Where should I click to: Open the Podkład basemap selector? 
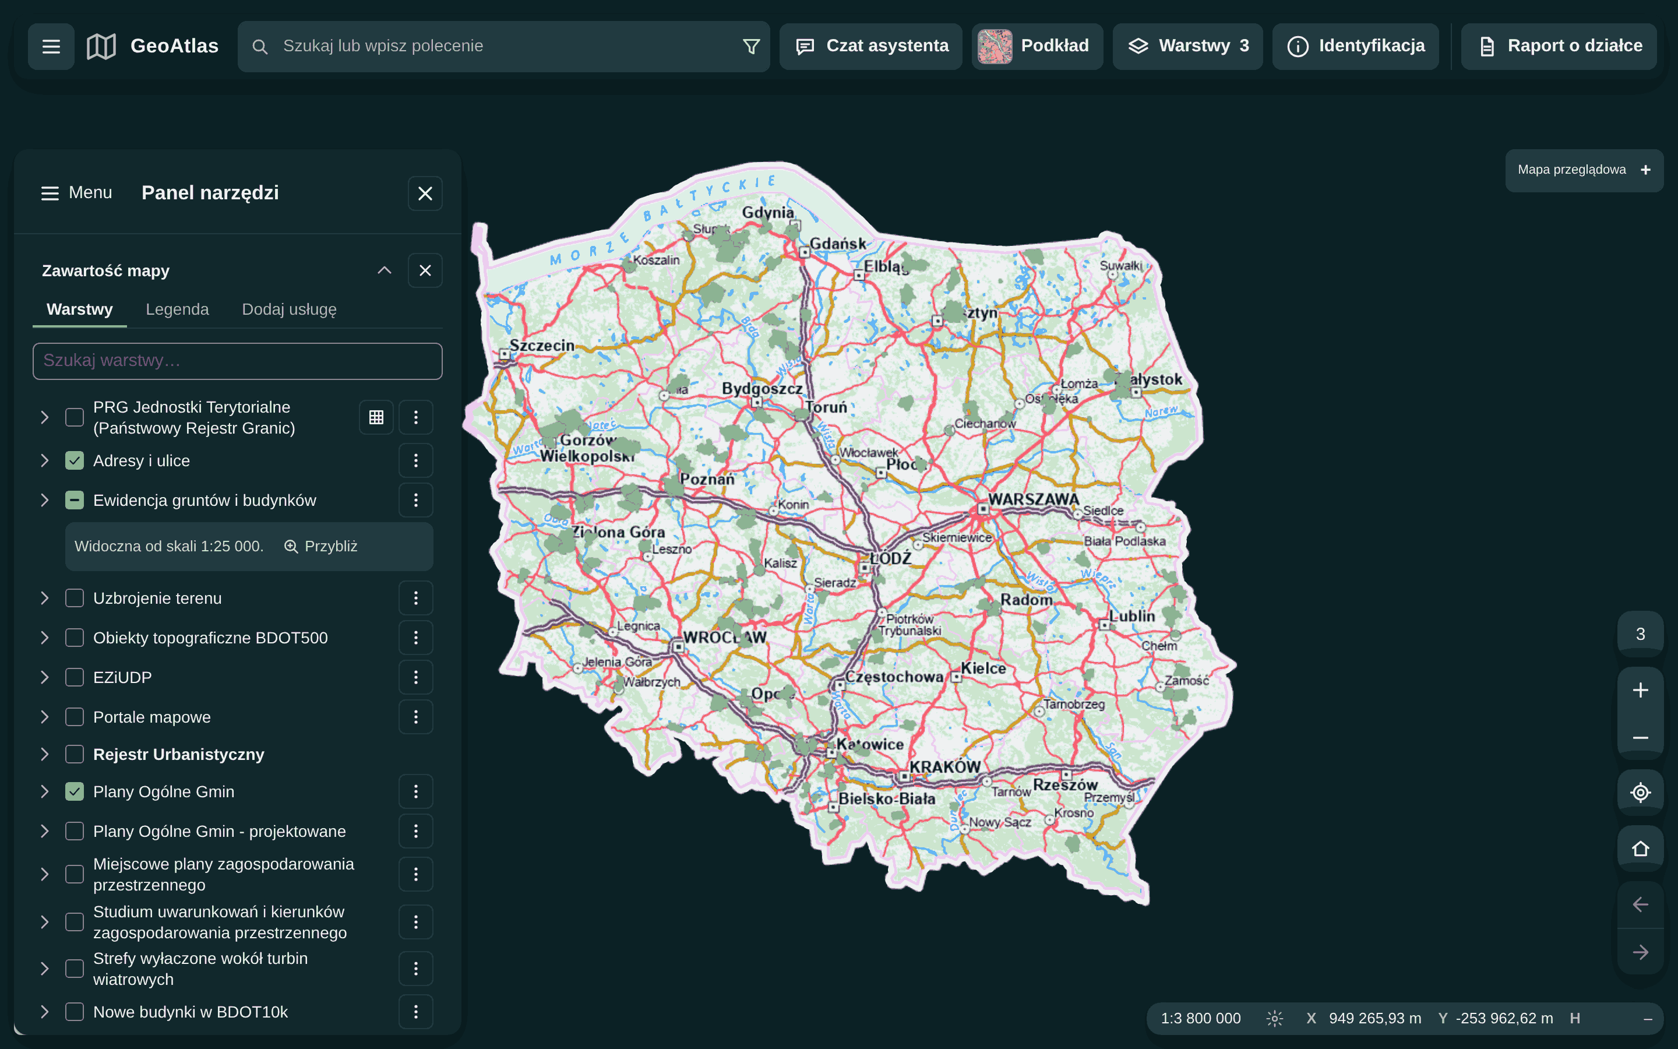point(1037,47)
